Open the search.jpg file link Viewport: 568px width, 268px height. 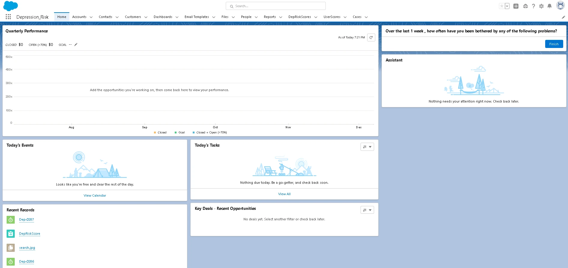[x=27, y=248]
